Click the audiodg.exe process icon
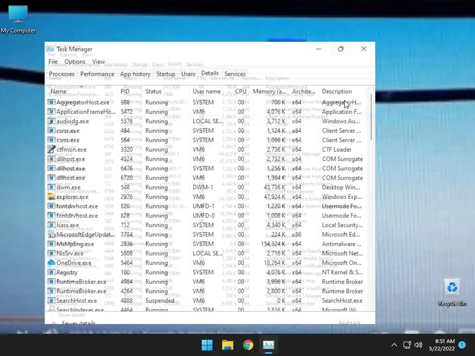Viewport: 475px width, 356px height. [x=51, y=121]
